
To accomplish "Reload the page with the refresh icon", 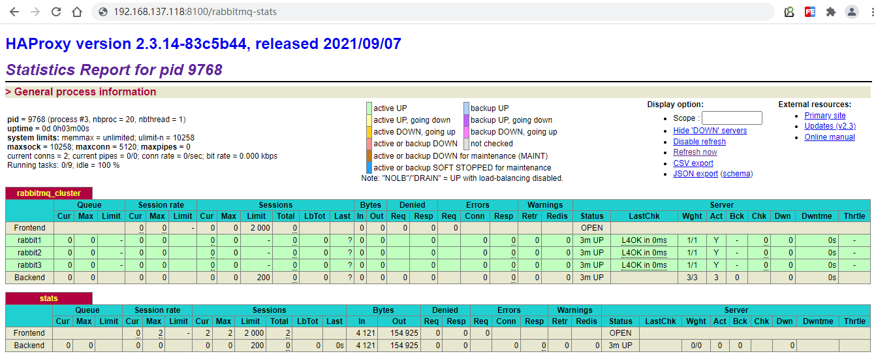I will (x=56, y=12).
